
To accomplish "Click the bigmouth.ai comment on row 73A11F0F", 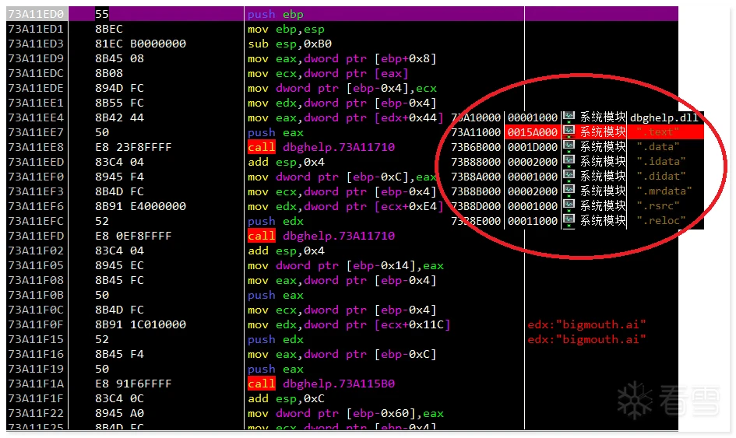I will (x=586, y=324).
